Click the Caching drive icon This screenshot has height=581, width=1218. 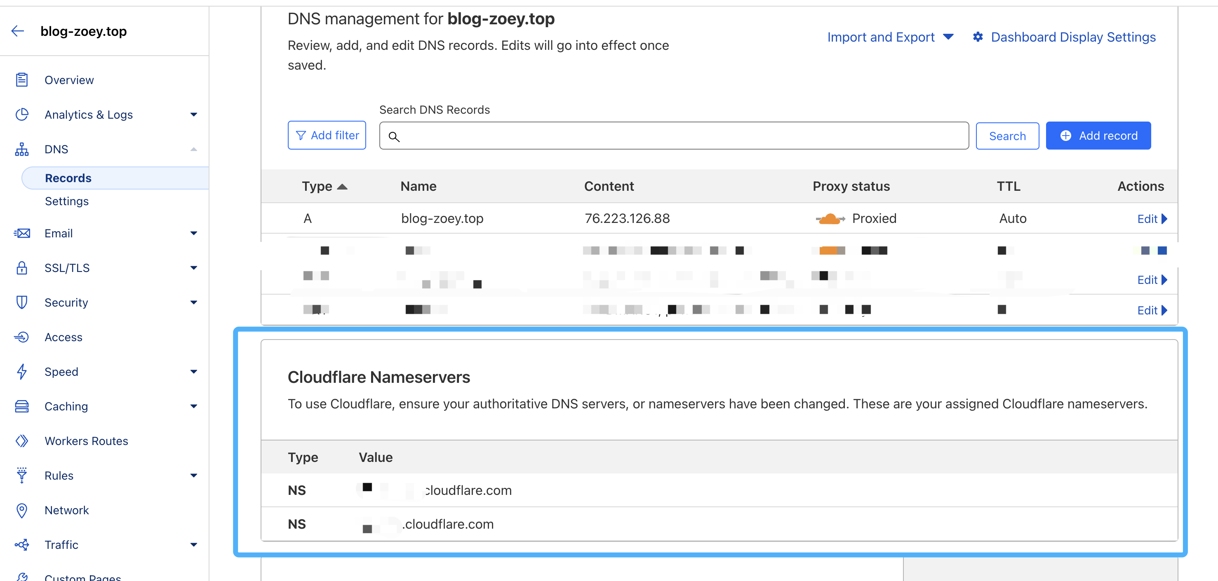click(x=22, y=406)
